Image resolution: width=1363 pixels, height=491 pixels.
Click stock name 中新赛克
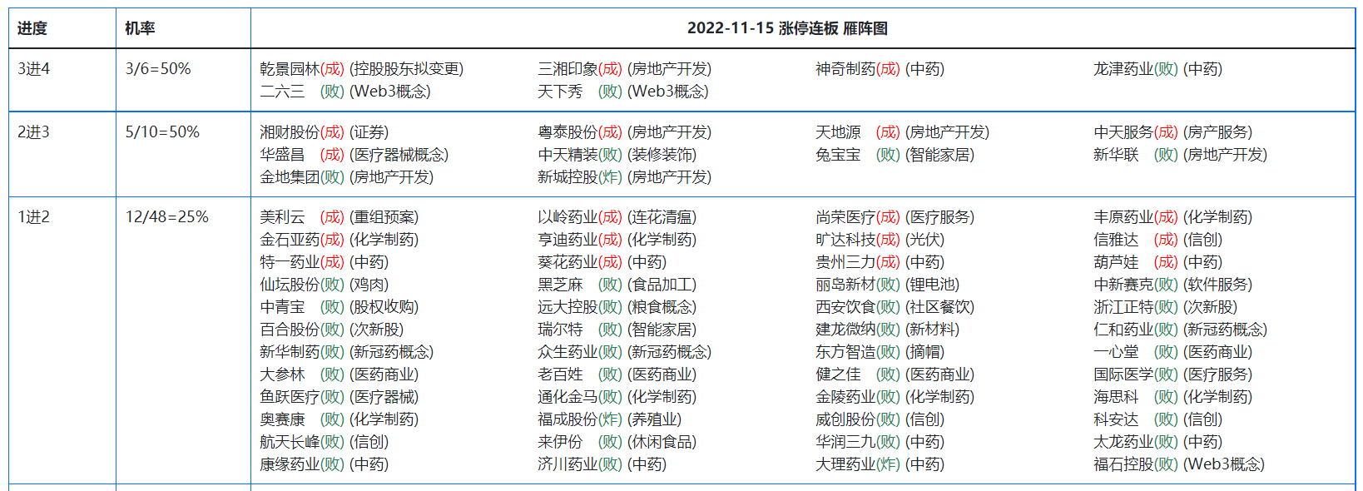pyautogui.click(x=1123, y=285)
